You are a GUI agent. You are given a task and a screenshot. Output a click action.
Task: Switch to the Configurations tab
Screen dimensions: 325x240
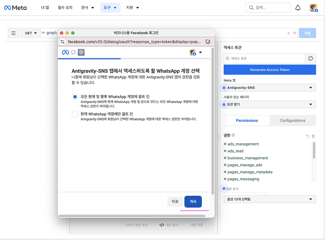pyautogui.click(x=293, y=121)
